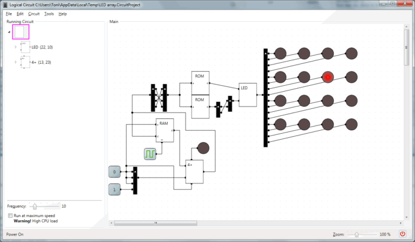Click the application icon in the title bar
This screenshot has height=242, width=415.
pyautogui.click(x=5, y=5)
